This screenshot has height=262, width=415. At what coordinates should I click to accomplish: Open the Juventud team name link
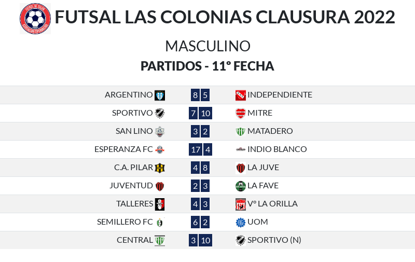point(131,186)
